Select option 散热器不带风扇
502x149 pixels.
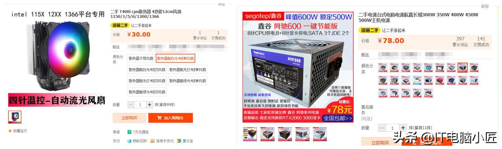141,59
